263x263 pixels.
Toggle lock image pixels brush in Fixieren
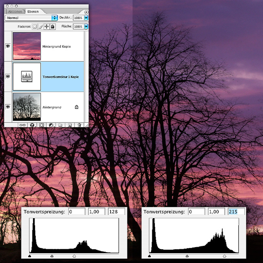(x=41, y=27)
